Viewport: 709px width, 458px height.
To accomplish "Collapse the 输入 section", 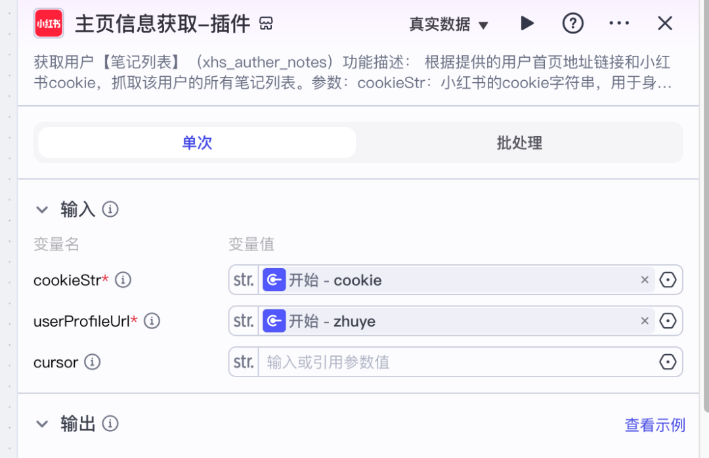I will coord(42,210).
